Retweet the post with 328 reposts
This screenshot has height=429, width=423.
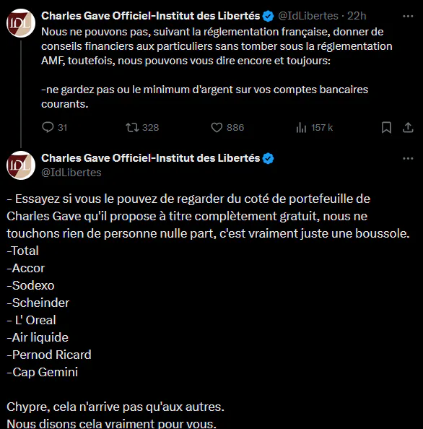point(132,128)
